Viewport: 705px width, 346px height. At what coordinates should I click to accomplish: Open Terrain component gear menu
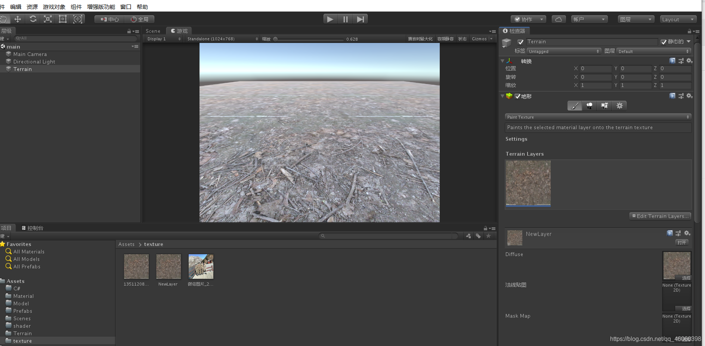click(689, 96)
